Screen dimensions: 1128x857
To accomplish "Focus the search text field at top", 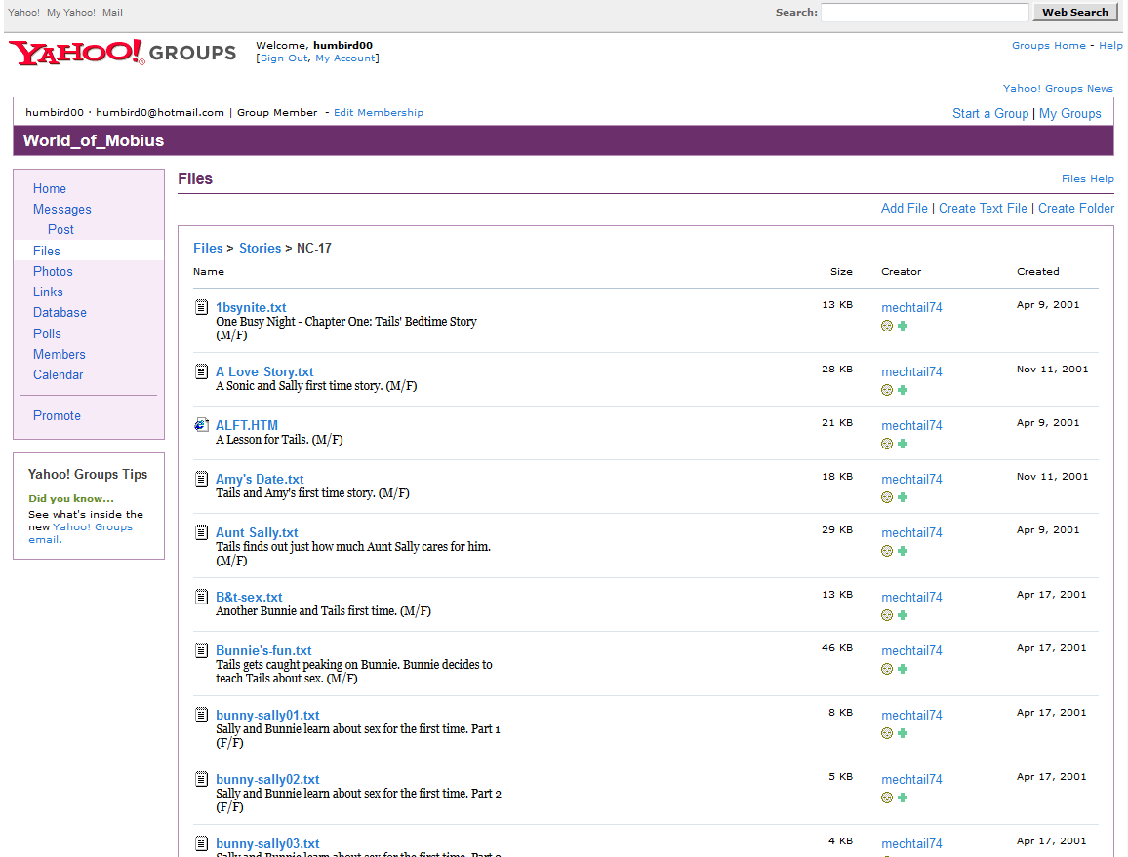I will pyautogui.click(x=924, y=13).
